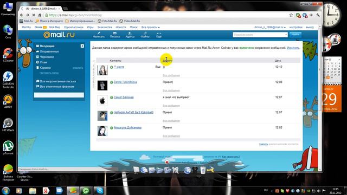The width and height of the screenshot is (347, 195).
Task: Click the unread count badge beside Входящие
Action: tap(82, 45)
